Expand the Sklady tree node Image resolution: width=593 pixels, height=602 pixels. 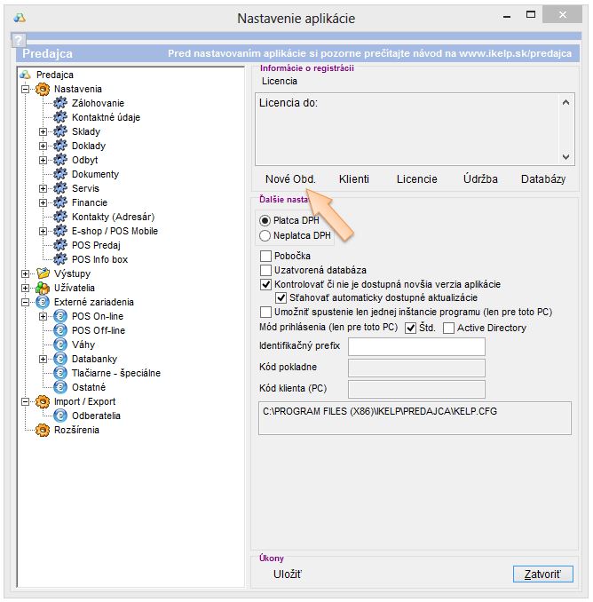point(43,131)
